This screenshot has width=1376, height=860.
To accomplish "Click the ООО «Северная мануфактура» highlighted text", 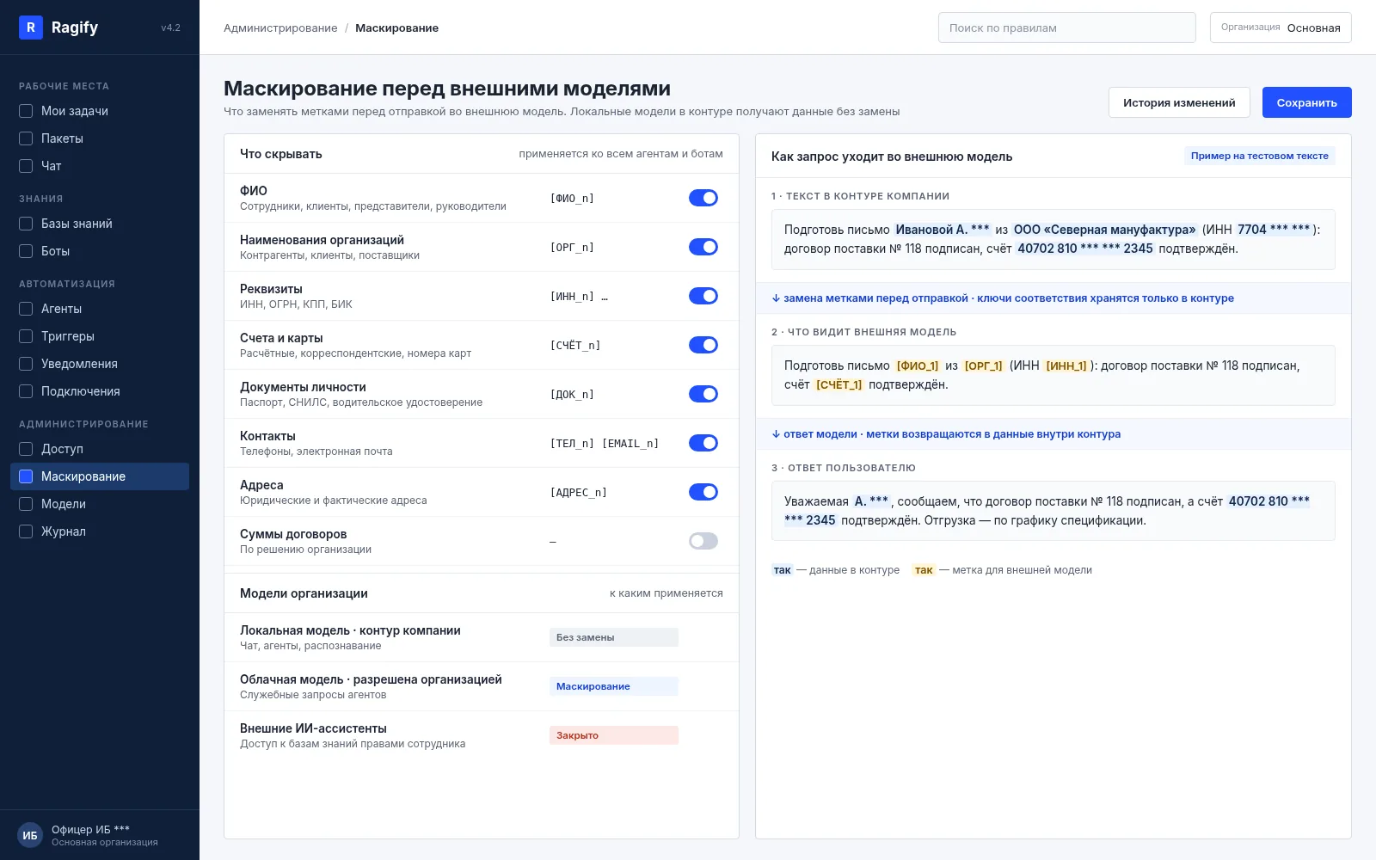I will (x=1104, y=230).
